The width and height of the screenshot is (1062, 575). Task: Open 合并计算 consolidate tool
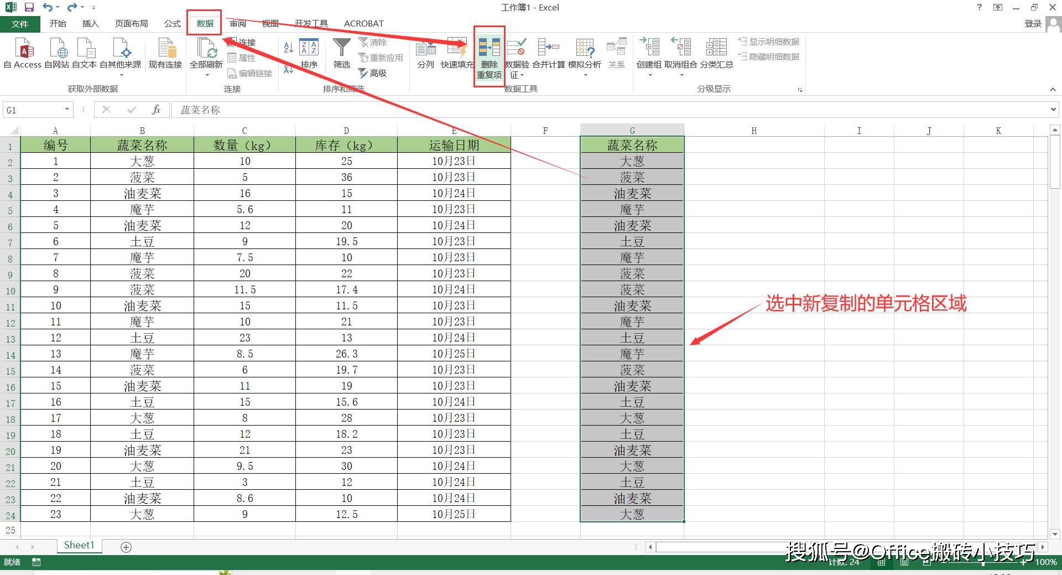click(x=549, y=53)
